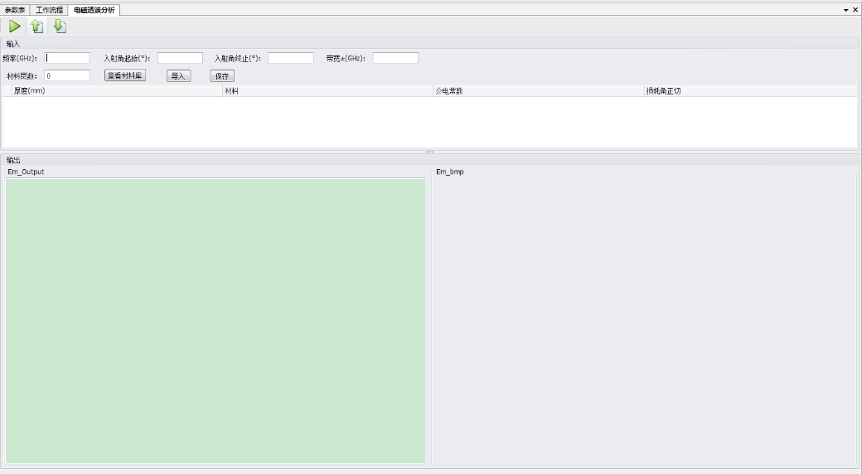The width and height of the screenshot is (862, 474).
Task: Click the 查看材料库 button
Action: 125,75
